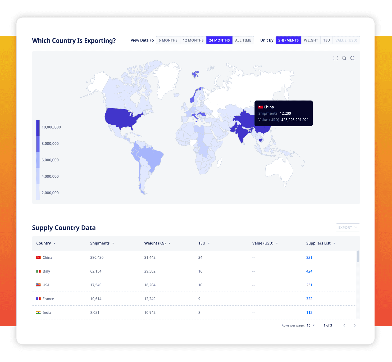
Task: Click China shipments value 280,430
Action: (x=97, y=257)
